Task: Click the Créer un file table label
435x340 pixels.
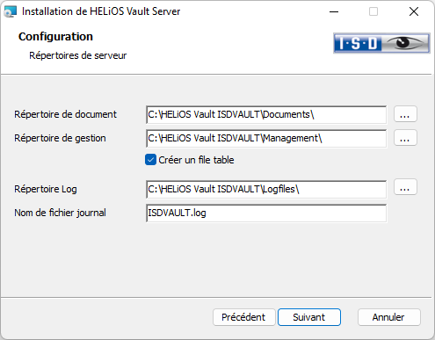Action: click(196, 160)
